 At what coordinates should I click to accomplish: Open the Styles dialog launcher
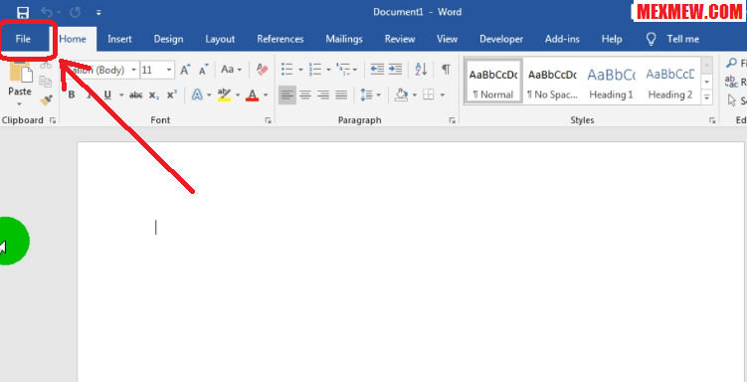point(712,121)
